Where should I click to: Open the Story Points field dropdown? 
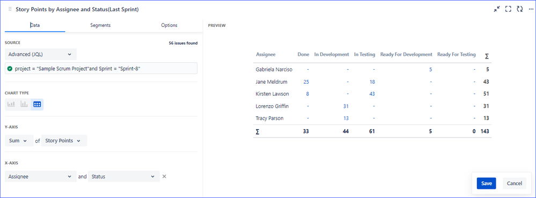coord(64,141)
